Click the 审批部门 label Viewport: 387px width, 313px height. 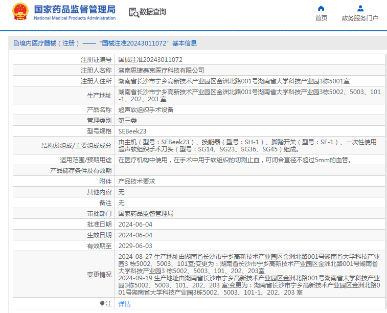(99, 213)
